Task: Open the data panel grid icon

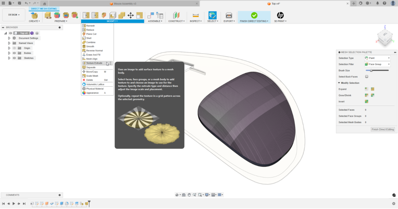Action: (x=4, y=3)
